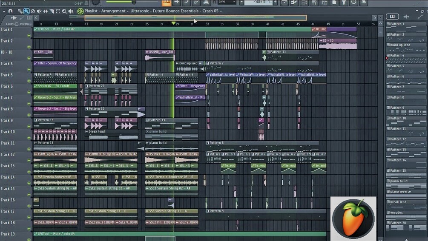428x241 pixels.
Task: Click the build up laed icon in picker
Action: [x=388, y=45]
